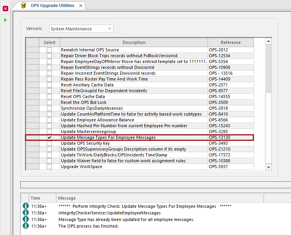Check Upgrade WorkSpace checkbox
291x235 pixels.
(50, 167)
